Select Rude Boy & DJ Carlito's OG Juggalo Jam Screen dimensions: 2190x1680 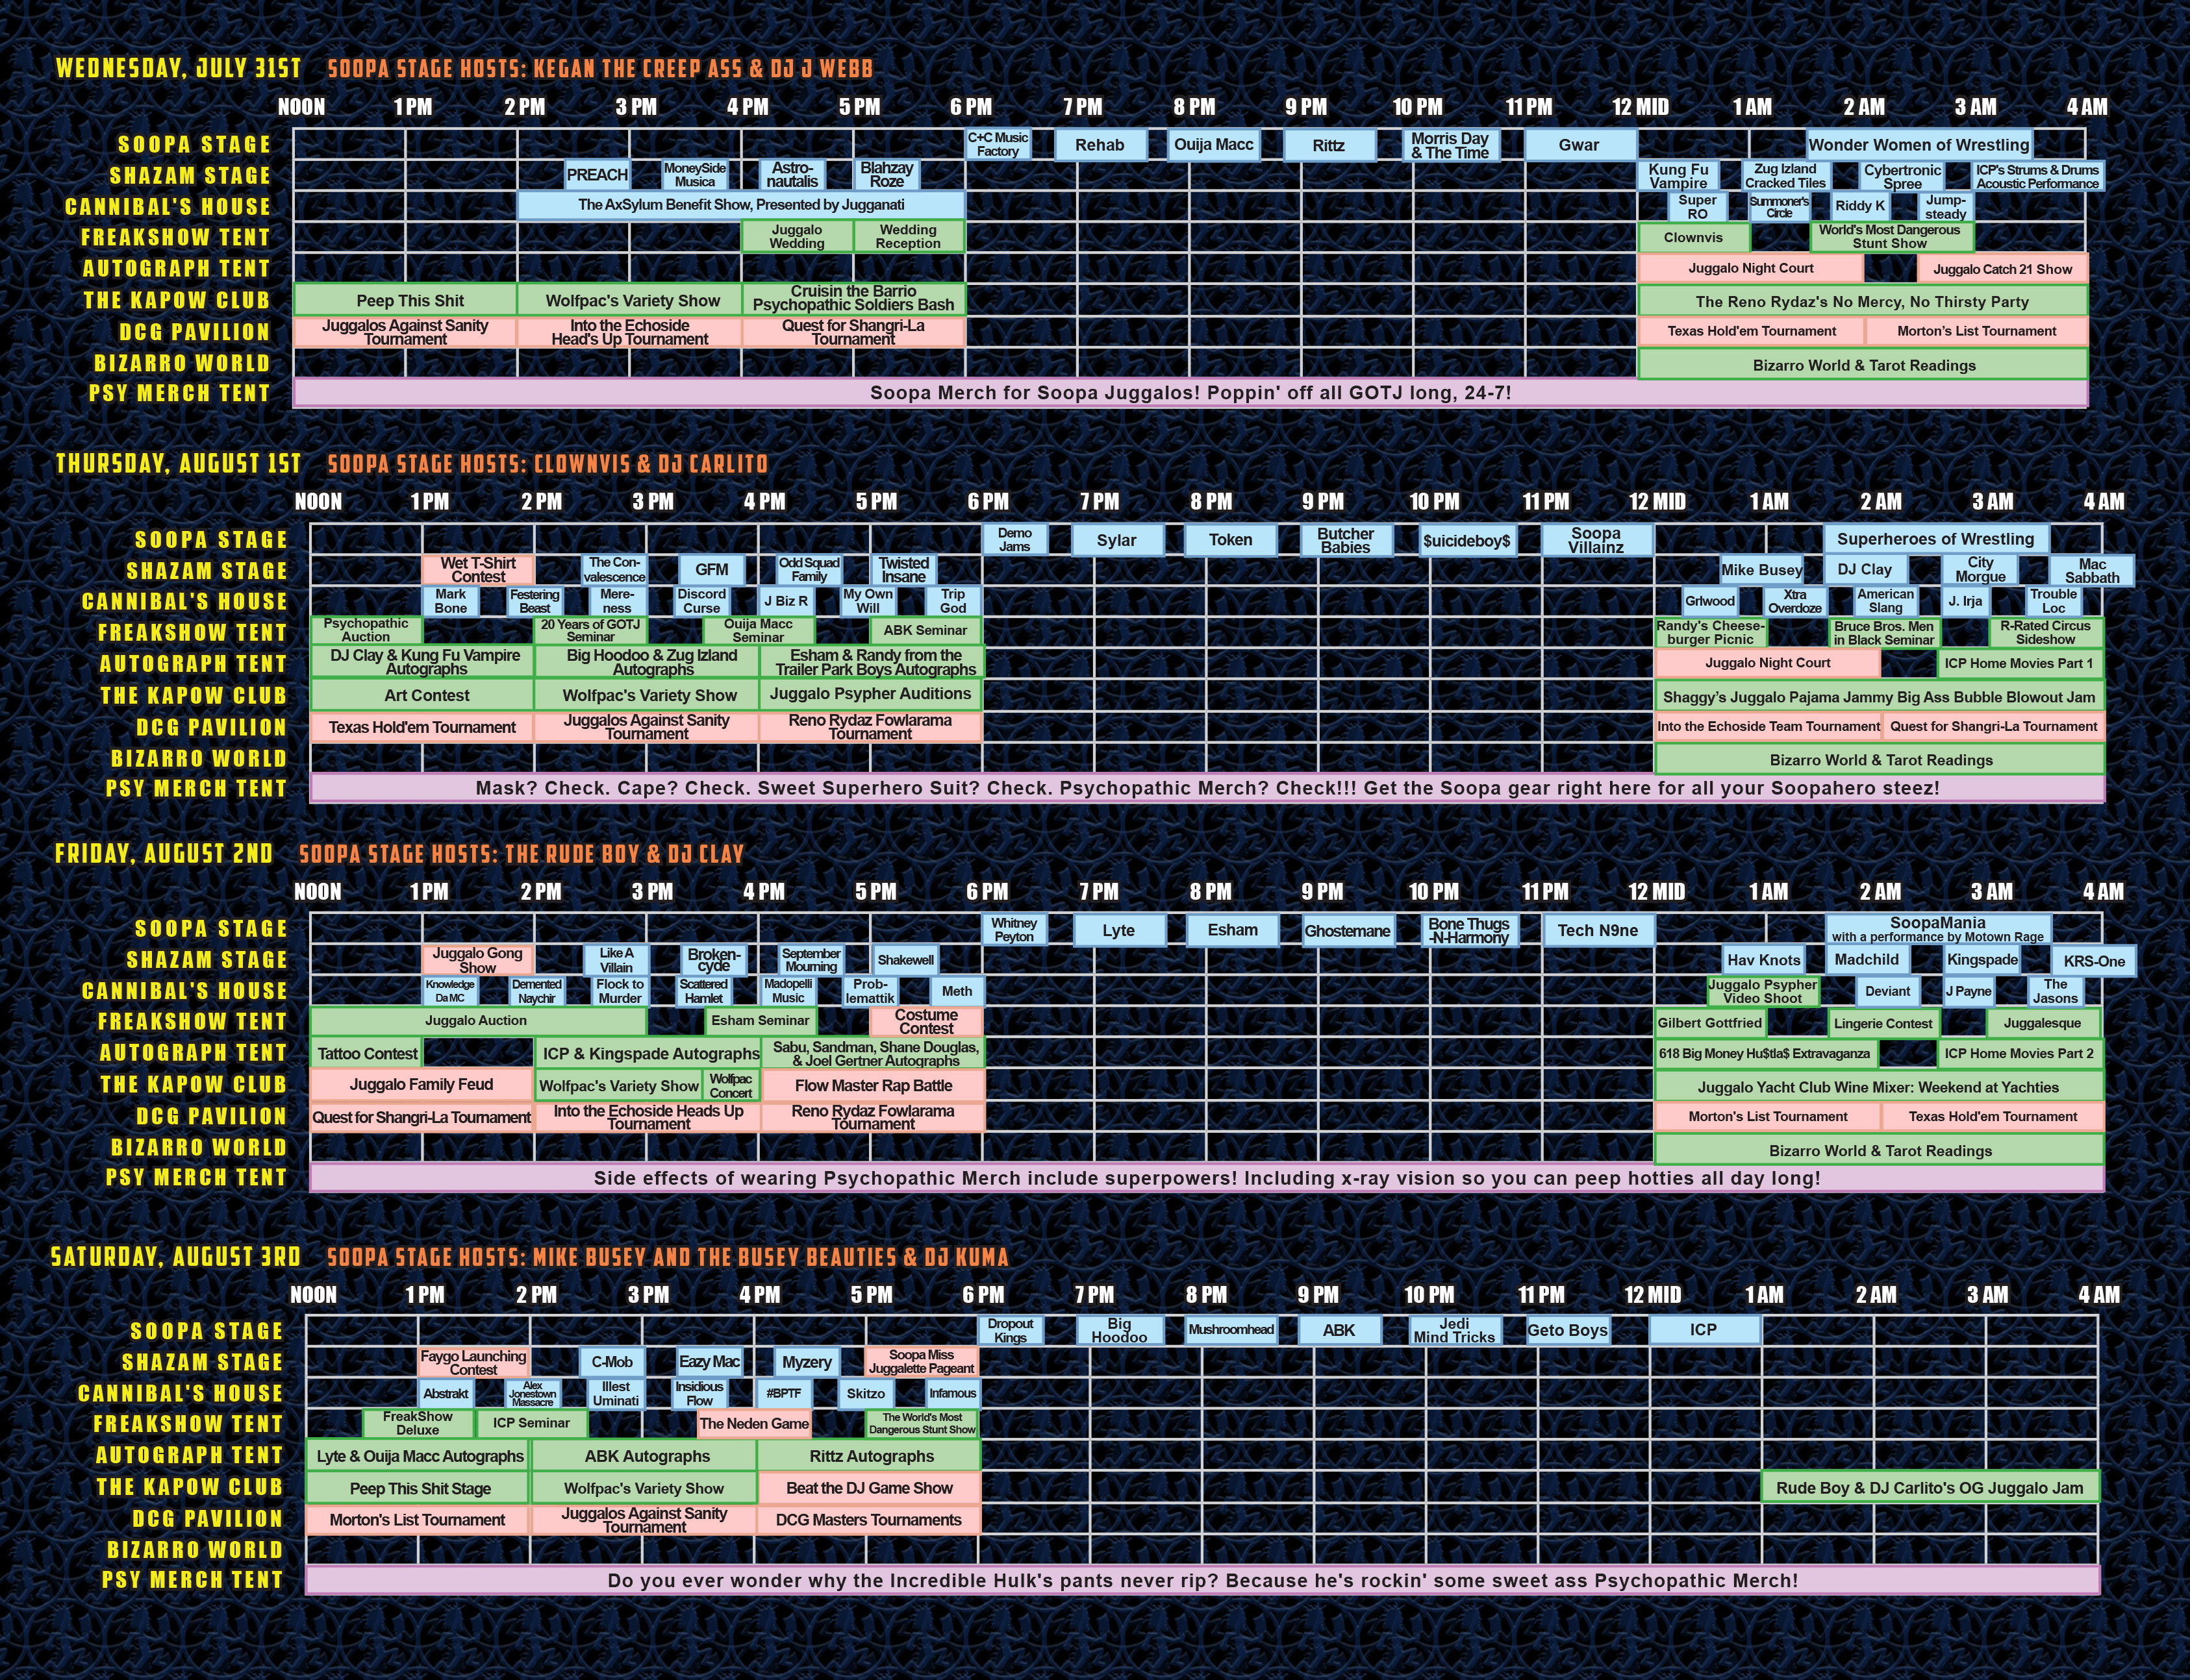pos(1930,1487)
